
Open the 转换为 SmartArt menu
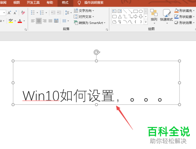tap(89, 23)
